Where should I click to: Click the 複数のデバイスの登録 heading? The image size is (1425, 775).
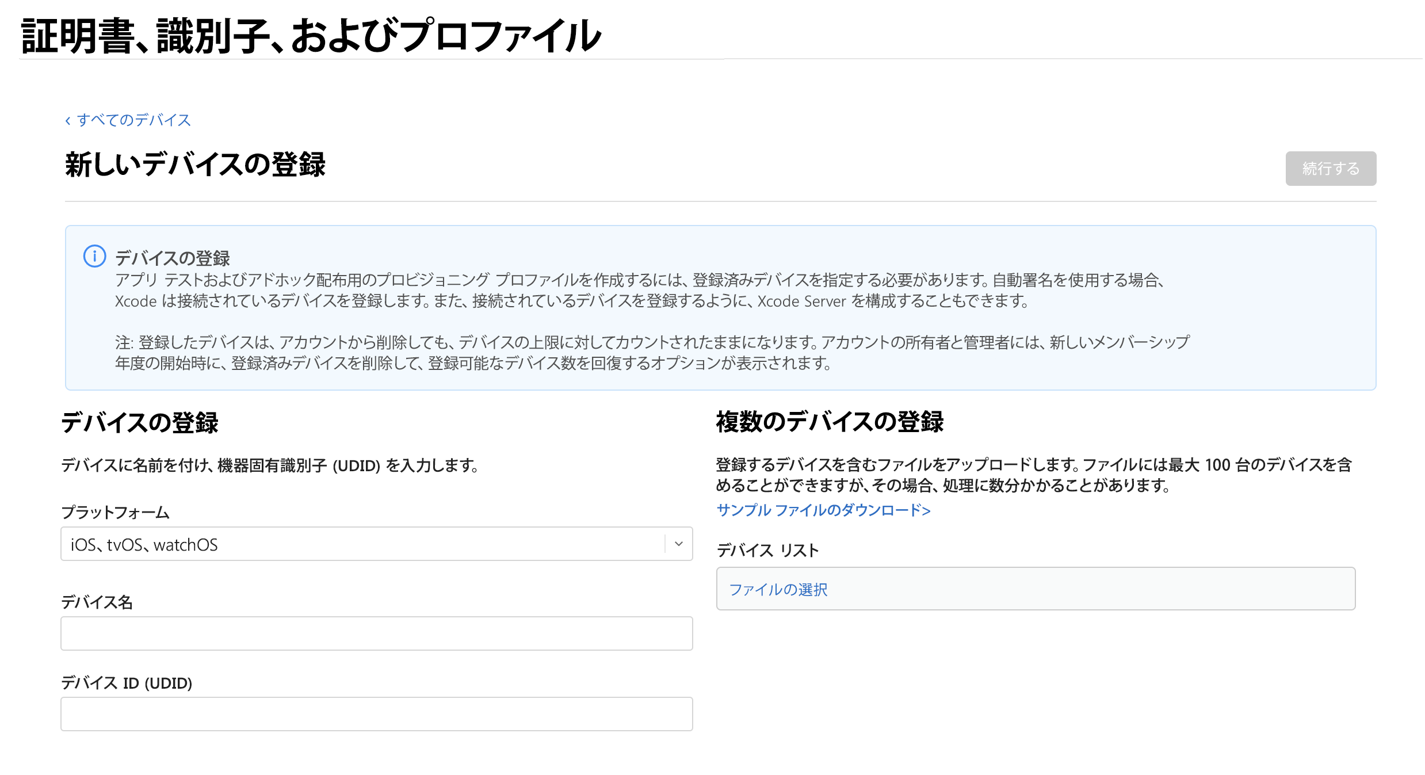[830, 421]
